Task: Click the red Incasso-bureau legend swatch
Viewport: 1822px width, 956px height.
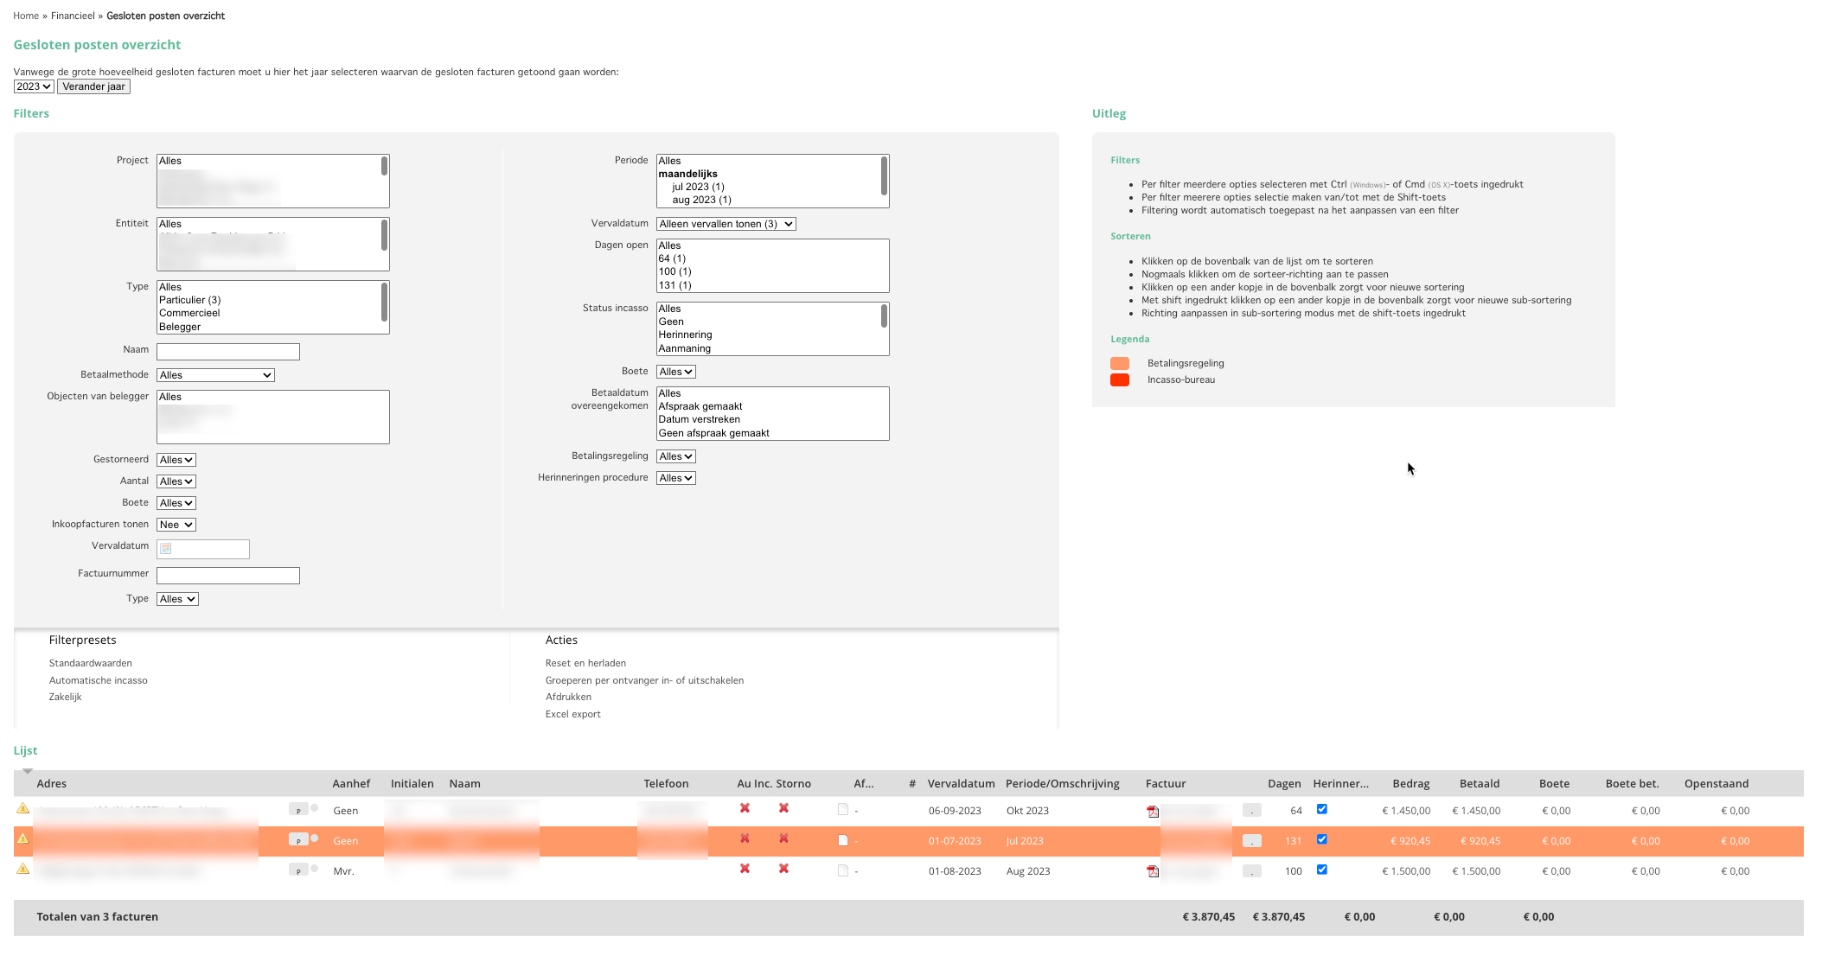Action: coord(1120,380)
